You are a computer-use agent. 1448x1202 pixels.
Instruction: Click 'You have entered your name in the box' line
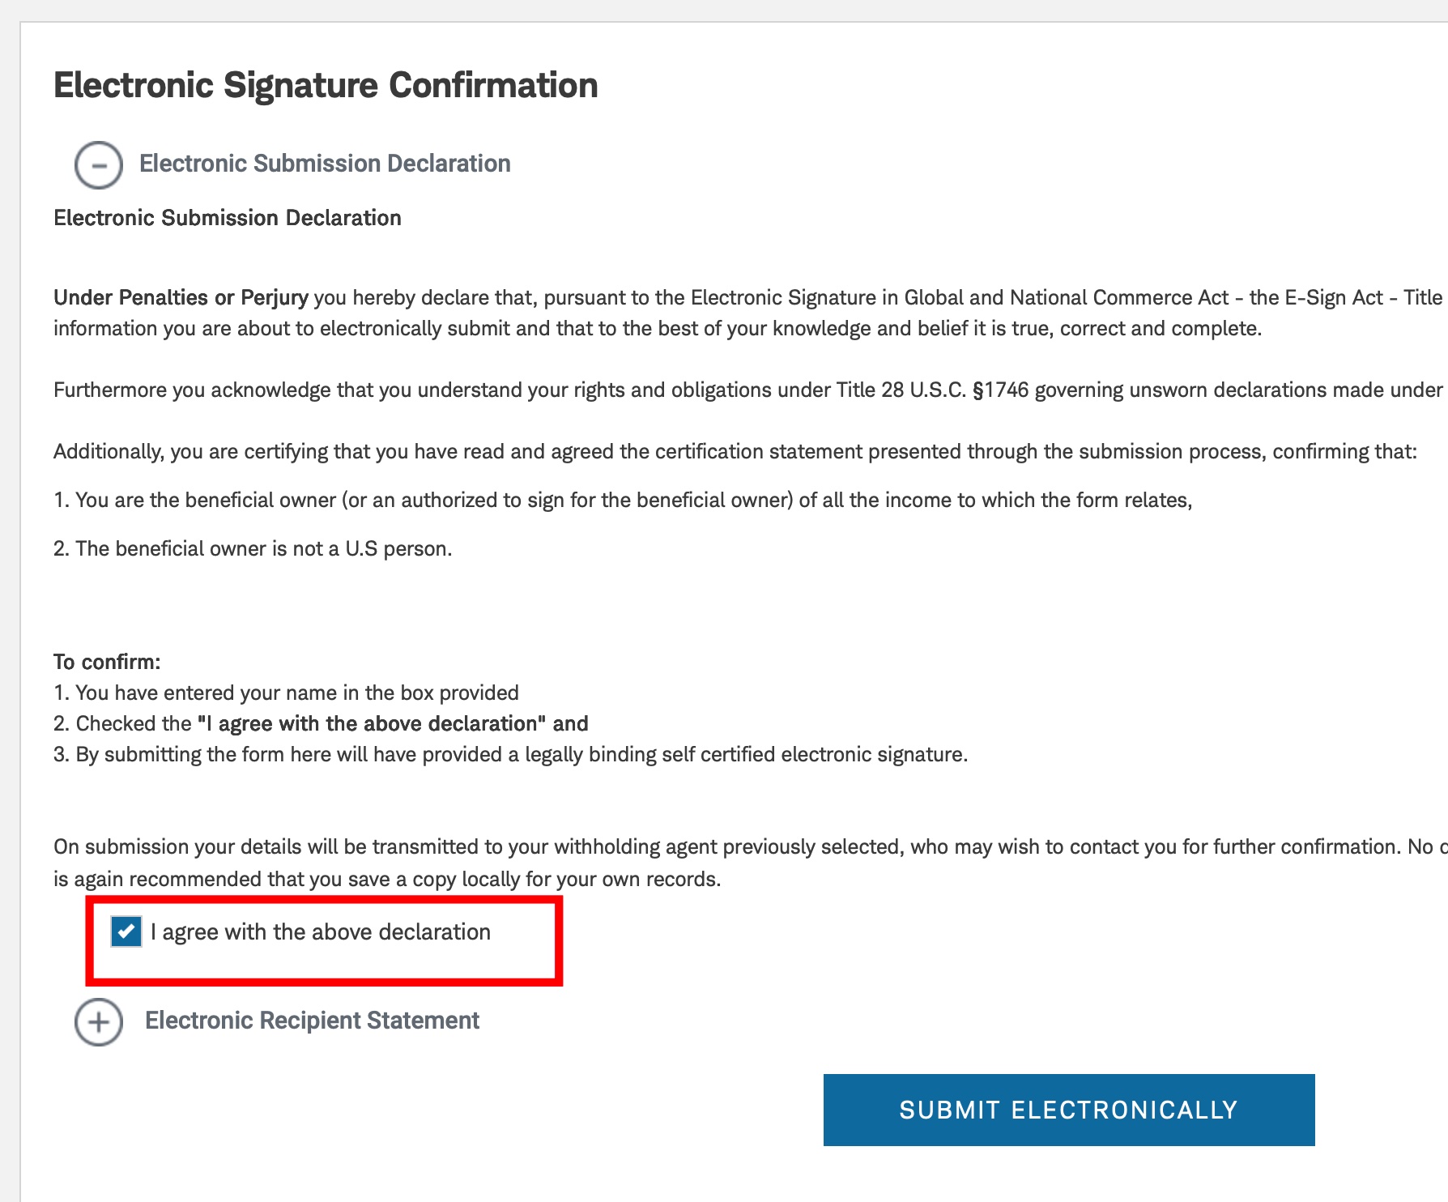coord(286,693)
